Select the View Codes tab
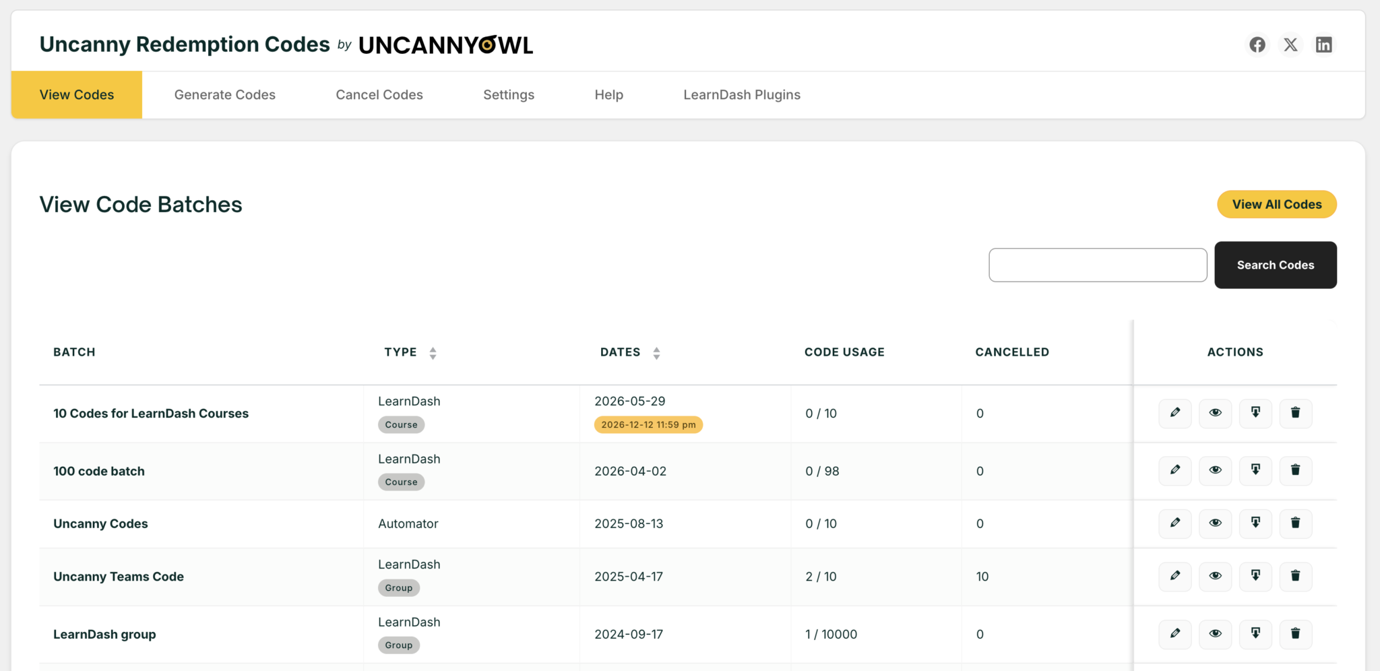 tap(77, 95)
